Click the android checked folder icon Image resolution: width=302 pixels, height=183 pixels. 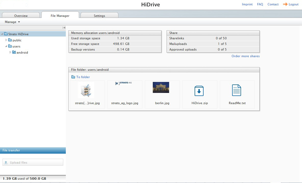[14, 52]
